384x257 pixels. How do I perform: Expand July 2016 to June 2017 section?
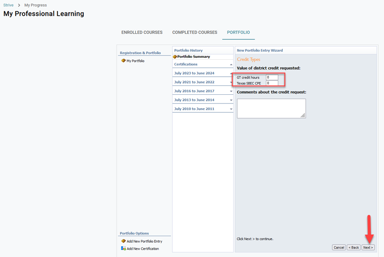[231, 91]
